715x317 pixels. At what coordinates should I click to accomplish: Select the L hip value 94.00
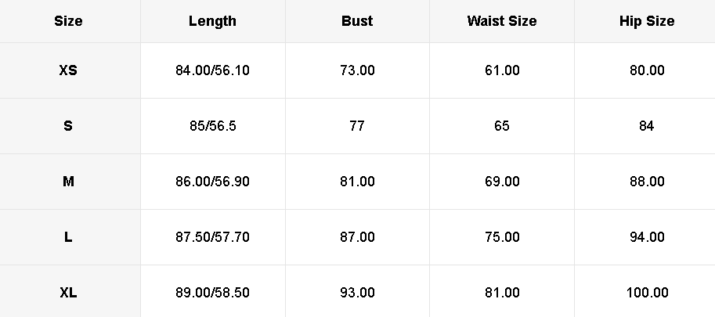647,237
